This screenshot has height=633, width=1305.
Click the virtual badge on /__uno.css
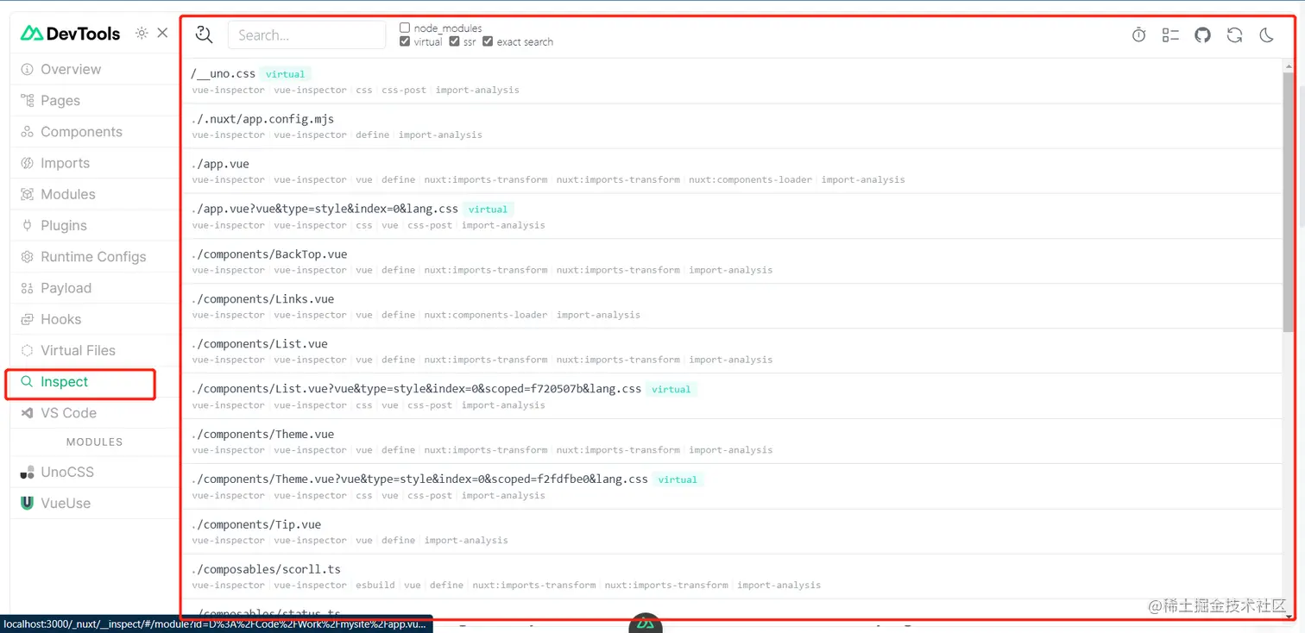point(285,74)
